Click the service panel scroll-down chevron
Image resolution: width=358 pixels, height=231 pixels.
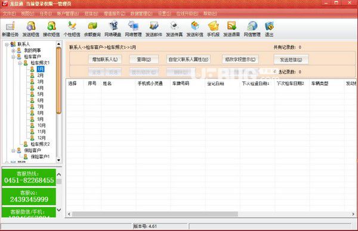pos(58,210)
